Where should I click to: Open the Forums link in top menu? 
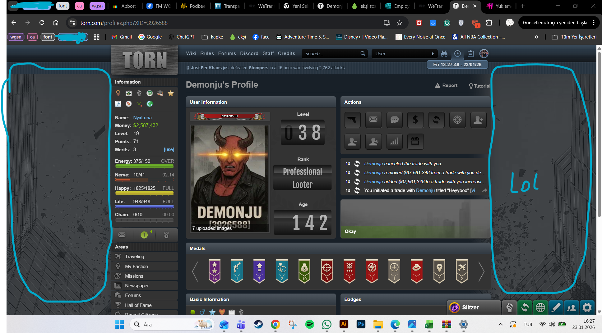(x=227, y=53)
